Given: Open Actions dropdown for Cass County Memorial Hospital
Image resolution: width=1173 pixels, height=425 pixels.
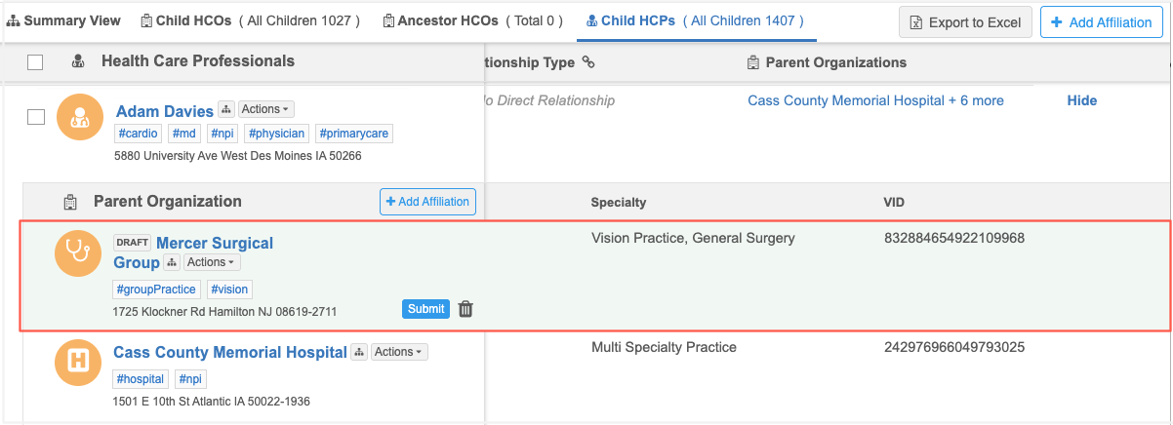Looking at the screenshot, I should coord(399,352).
